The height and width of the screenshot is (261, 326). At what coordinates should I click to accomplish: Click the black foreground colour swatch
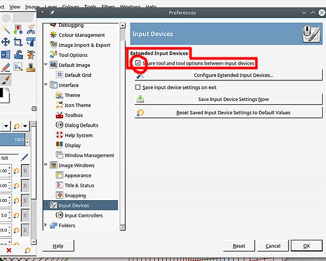point(1,93)
